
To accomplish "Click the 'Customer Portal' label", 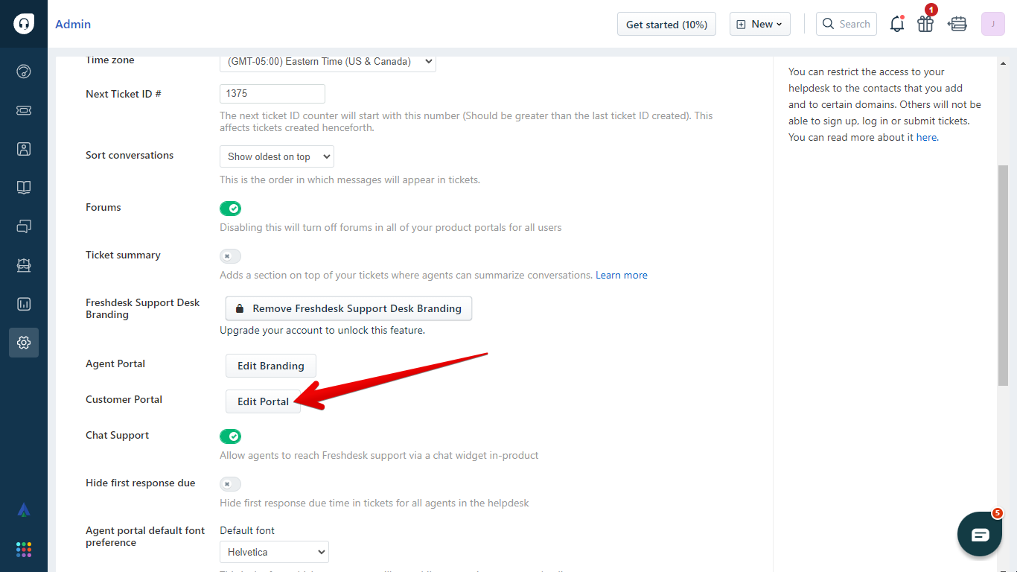I will point(124,399).
